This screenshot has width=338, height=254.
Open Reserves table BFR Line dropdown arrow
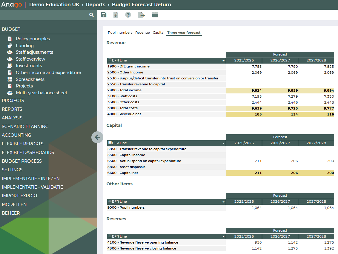point(223,237)
